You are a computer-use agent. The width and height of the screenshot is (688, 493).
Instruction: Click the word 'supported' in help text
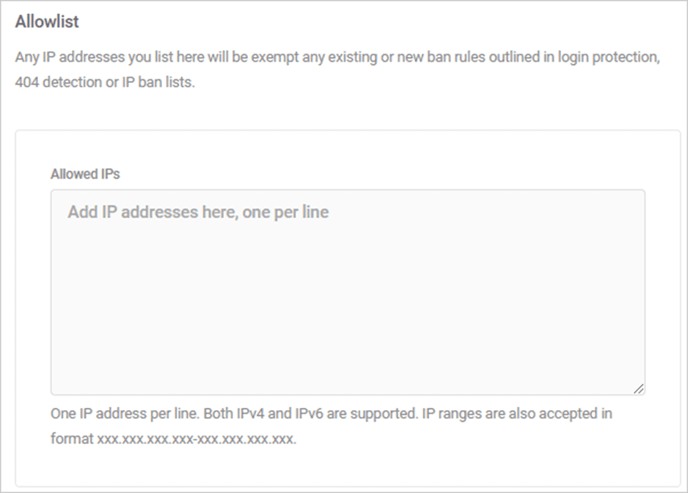coord(384,414)
